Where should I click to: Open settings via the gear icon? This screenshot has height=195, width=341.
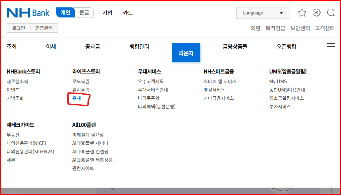317,13
